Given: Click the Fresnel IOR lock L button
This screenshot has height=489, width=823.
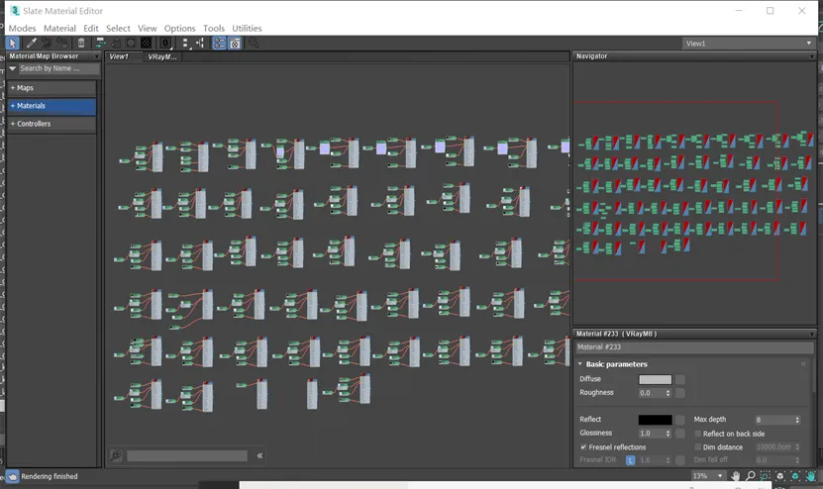Looking at the screenshot, I should coord(630,460).
